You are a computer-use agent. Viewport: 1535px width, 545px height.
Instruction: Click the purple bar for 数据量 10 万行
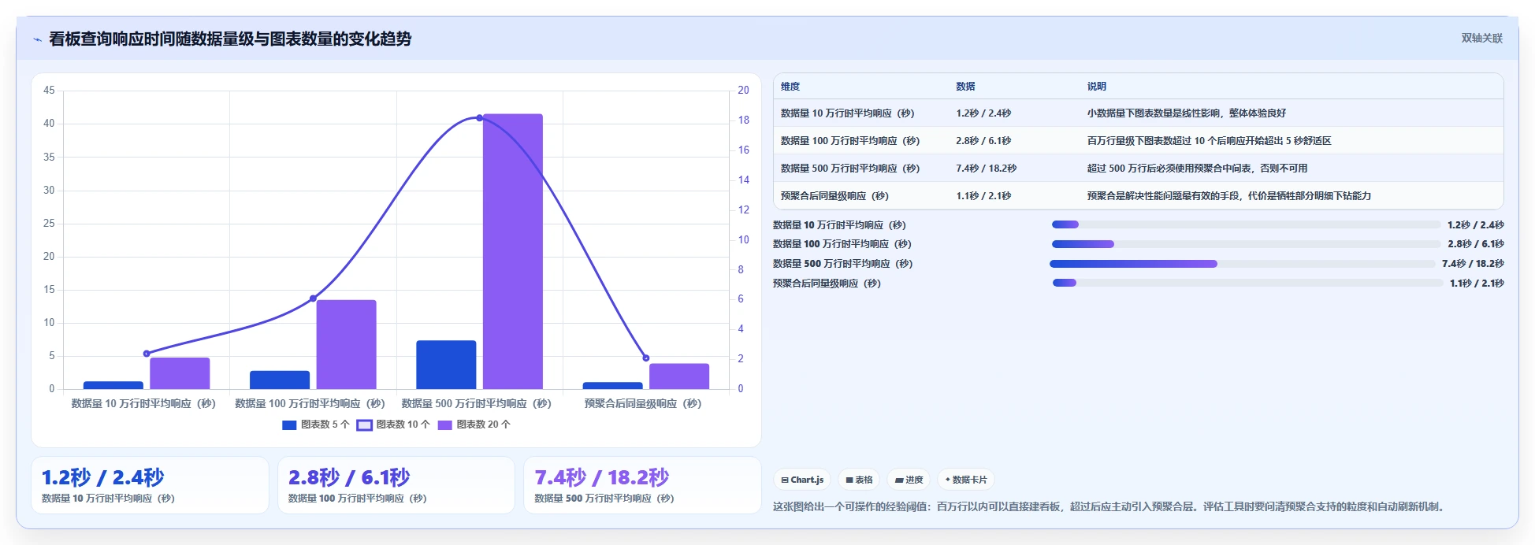[180, 373]
